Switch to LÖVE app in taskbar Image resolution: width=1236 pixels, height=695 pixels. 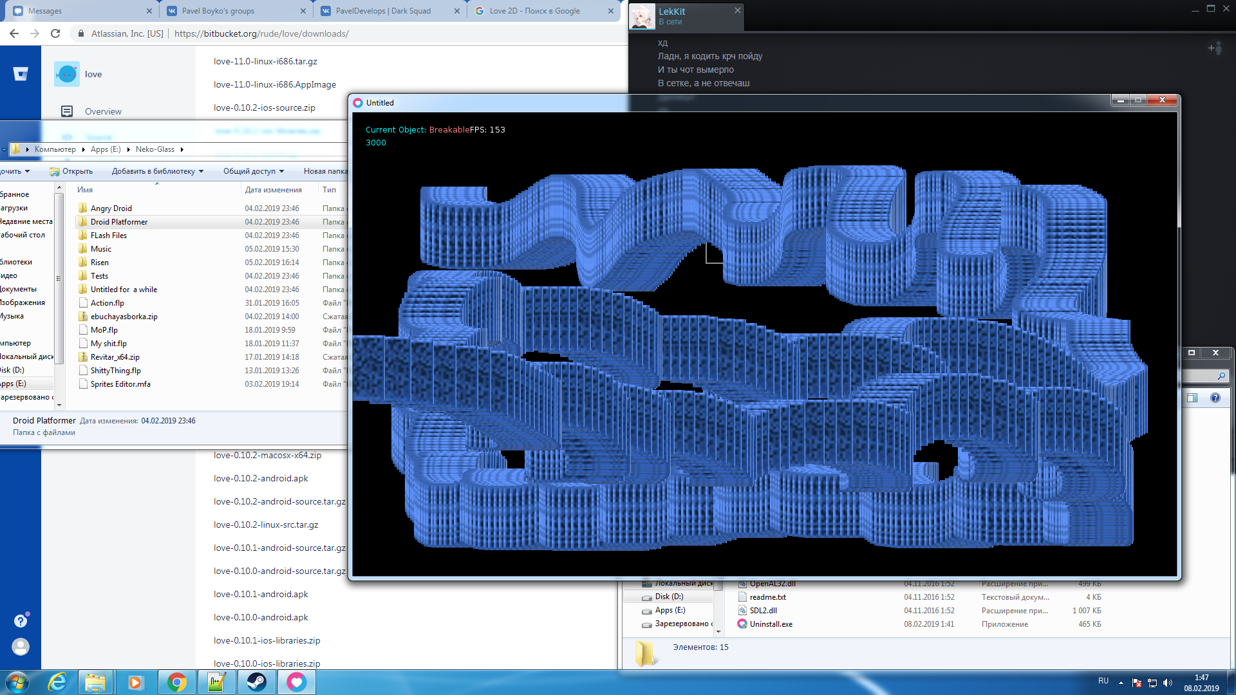[296, 682]
